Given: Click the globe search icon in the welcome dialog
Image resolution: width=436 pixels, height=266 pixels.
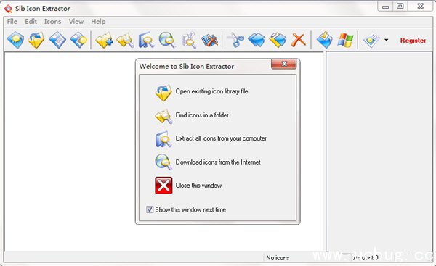Looking at the screenshot, I should pyautogui.click(x=163, y=162).
